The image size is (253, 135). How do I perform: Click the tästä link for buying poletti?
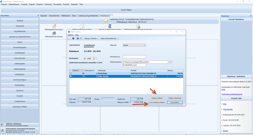[223, 89]
